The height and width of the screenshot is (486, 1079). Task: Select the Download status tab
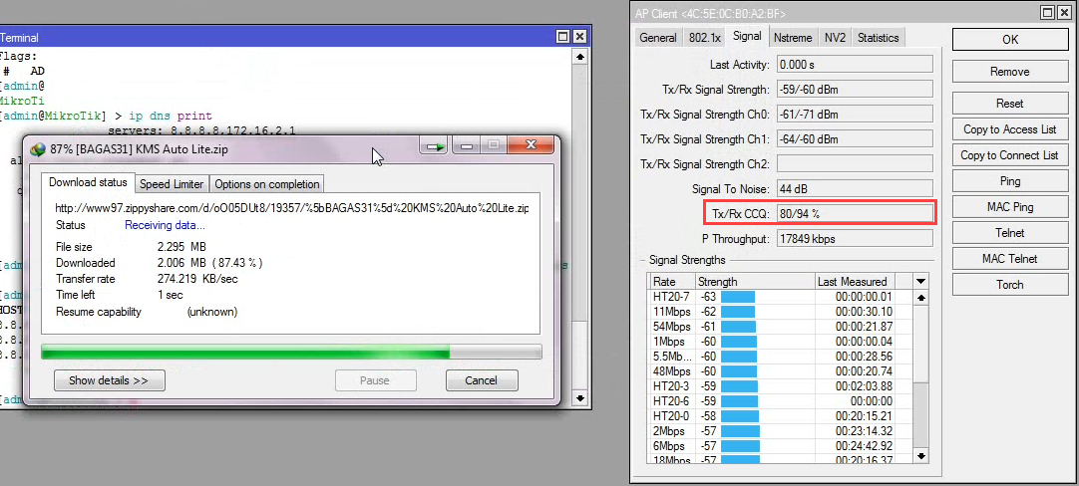coord(88,183)
